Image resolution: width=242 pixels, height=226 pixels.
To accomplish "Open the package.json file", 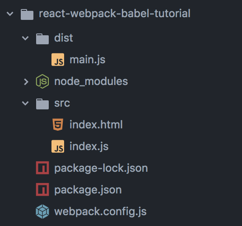I will [88, 190].
